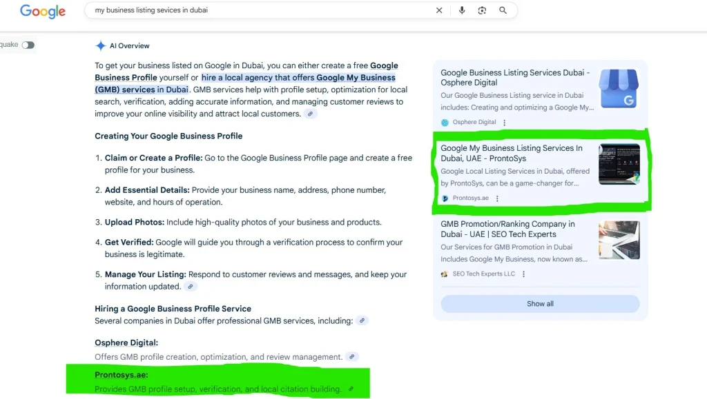The height and width of the screenshot is (399, 707).
Task: Click link icon beside 'GMB services, including:'
Action: pyautogui.click(x=362, y=320)
